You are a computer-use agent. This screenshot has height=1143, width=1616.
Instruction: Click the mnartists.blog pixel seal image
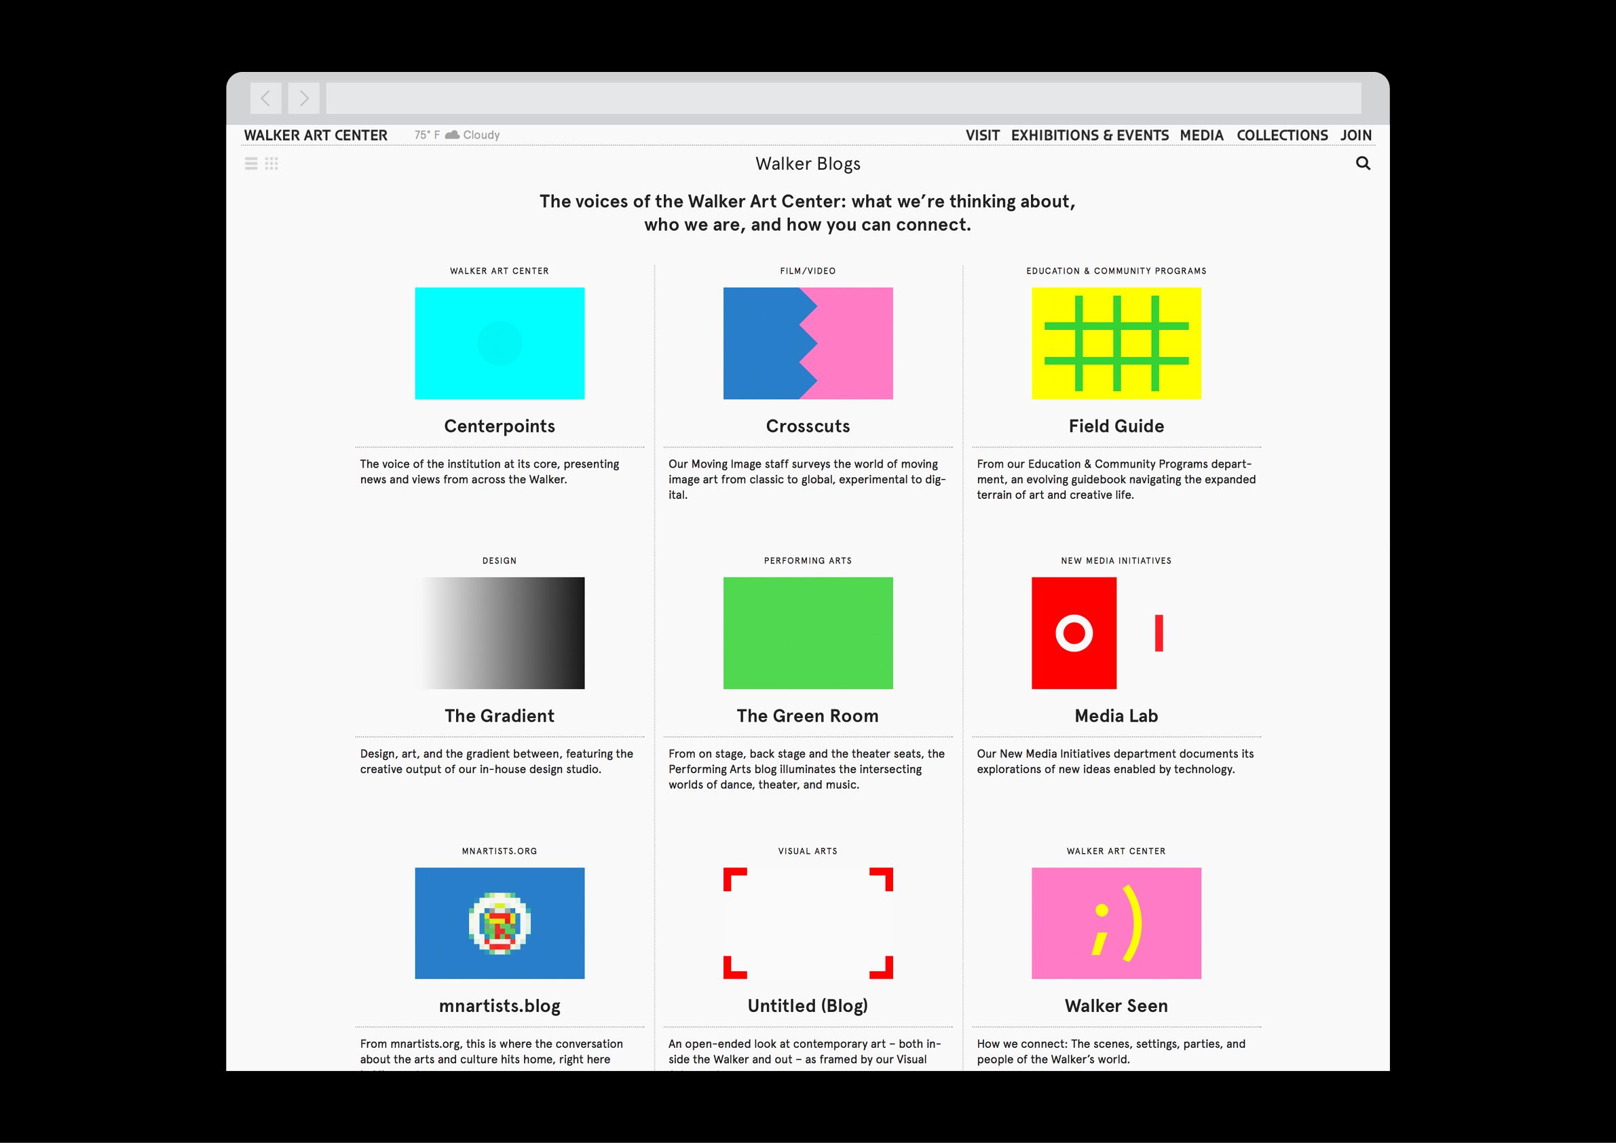pyautogui.click(x=499, y=922)
